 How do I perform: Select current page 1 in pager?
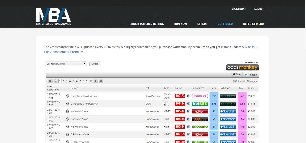(60, 81)
